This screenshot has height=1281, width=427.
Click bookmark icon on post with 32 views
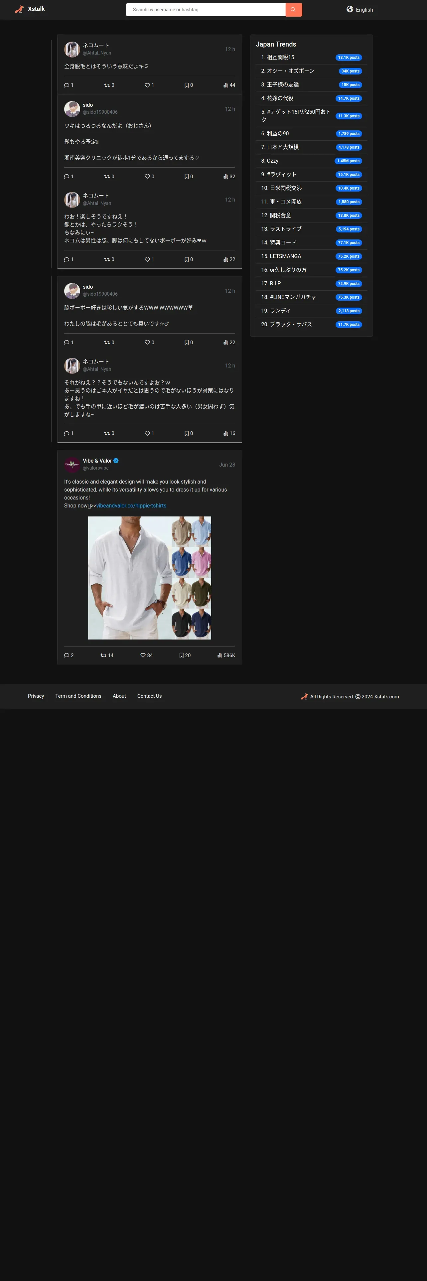(x=187, y=177)
